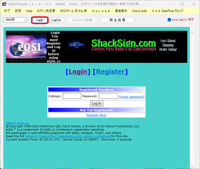Toggle error_log.txt 残す checkbox

[169, 20]
